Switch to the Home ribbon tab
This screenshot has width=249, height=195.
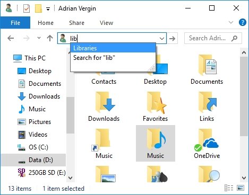[x=46, y=23]
